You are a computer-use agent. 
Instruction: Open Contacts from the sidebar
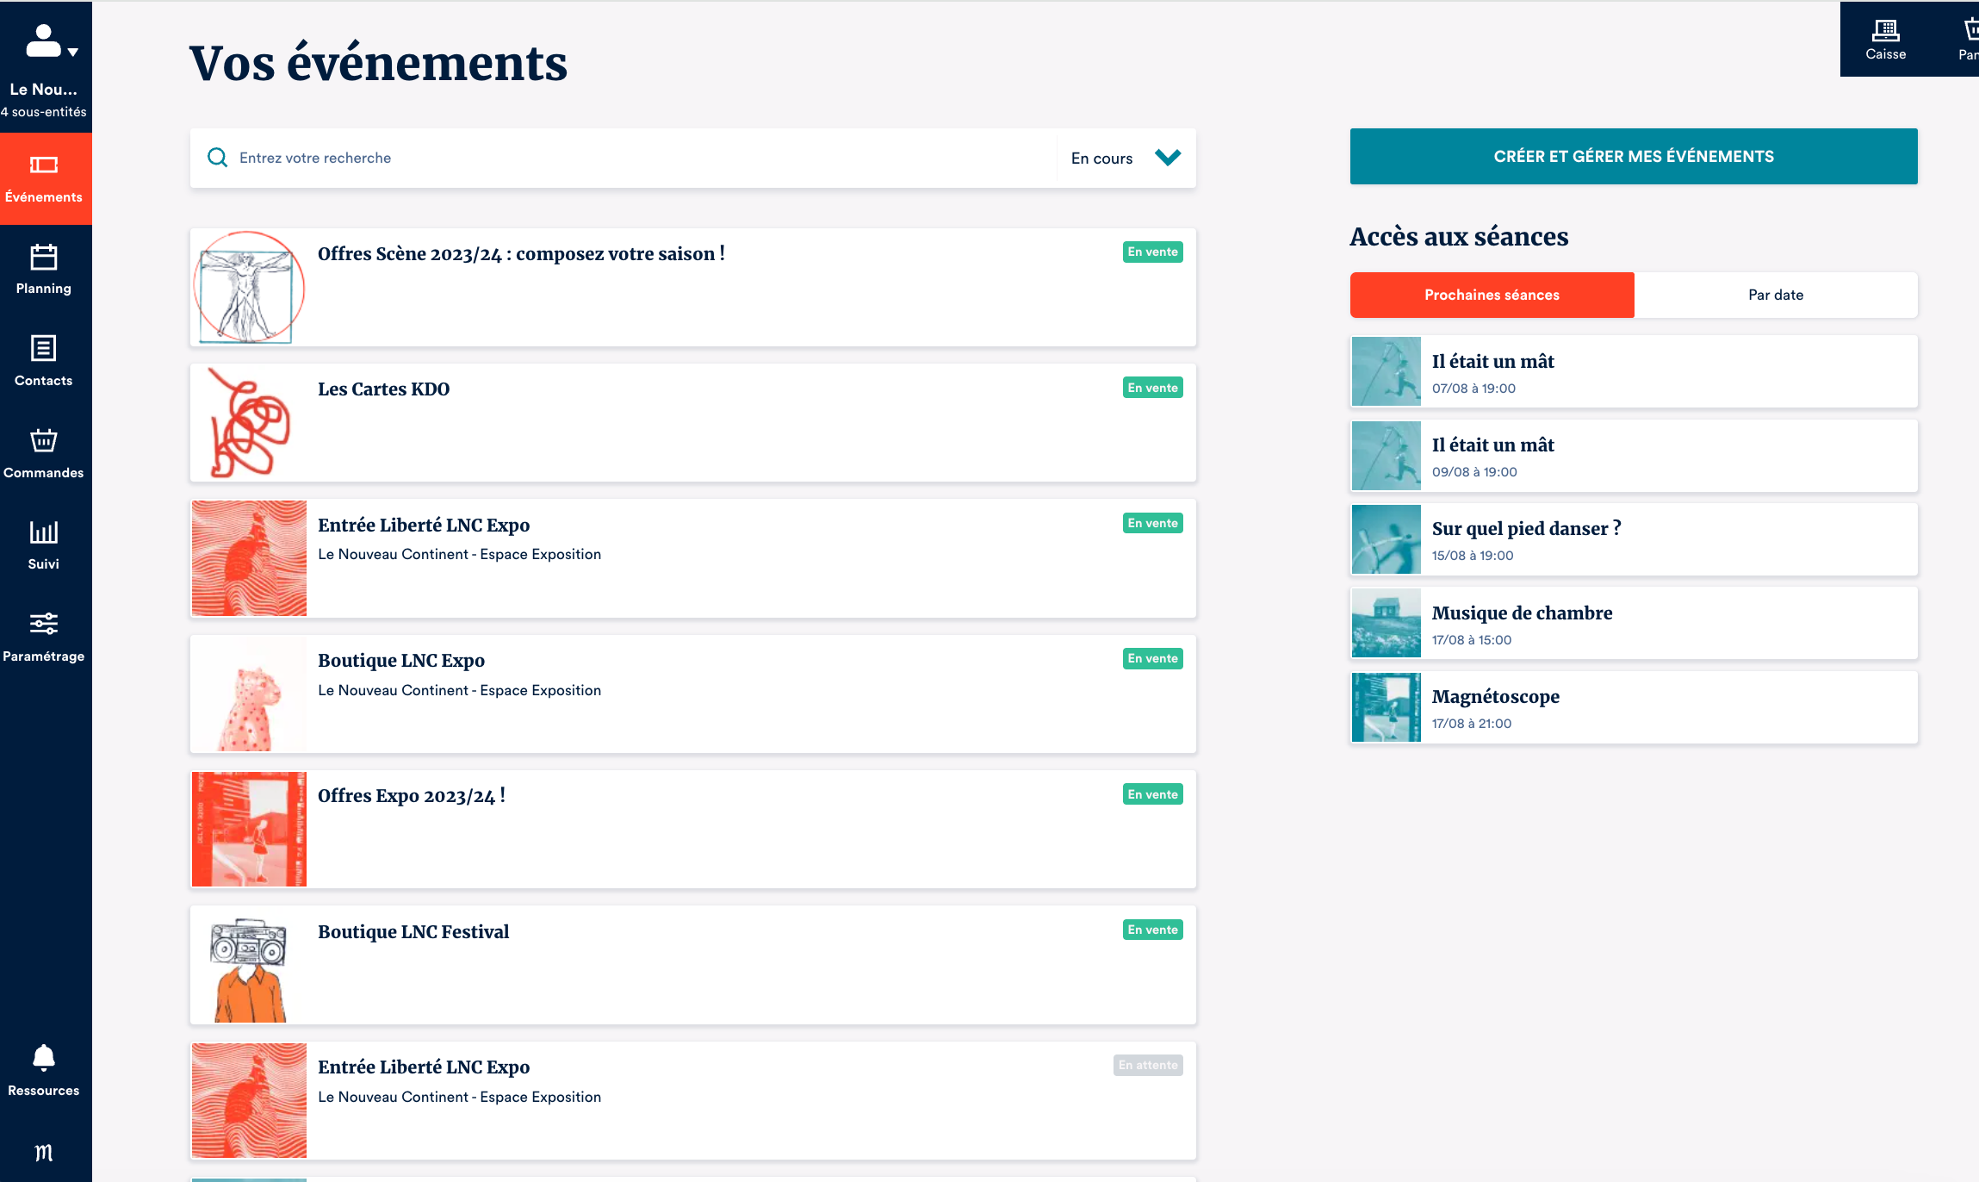(43, 349)
